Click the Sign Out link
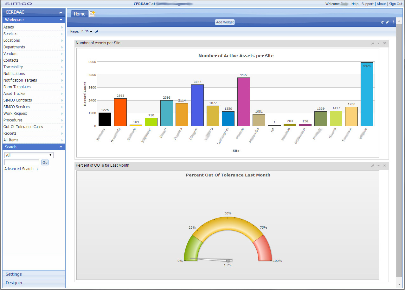This screenshot has width=405, height=290. [x=396, y=4]
